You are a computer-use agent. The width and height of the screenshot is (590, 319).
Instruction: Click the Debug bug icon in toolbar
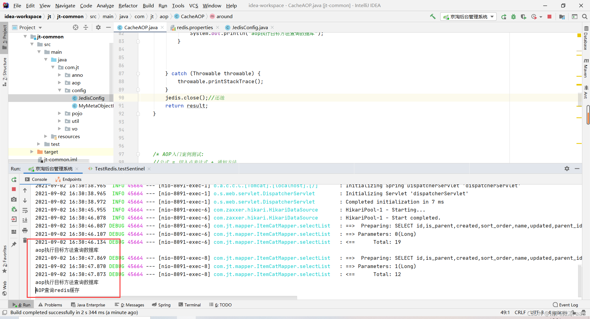(513, 17)
